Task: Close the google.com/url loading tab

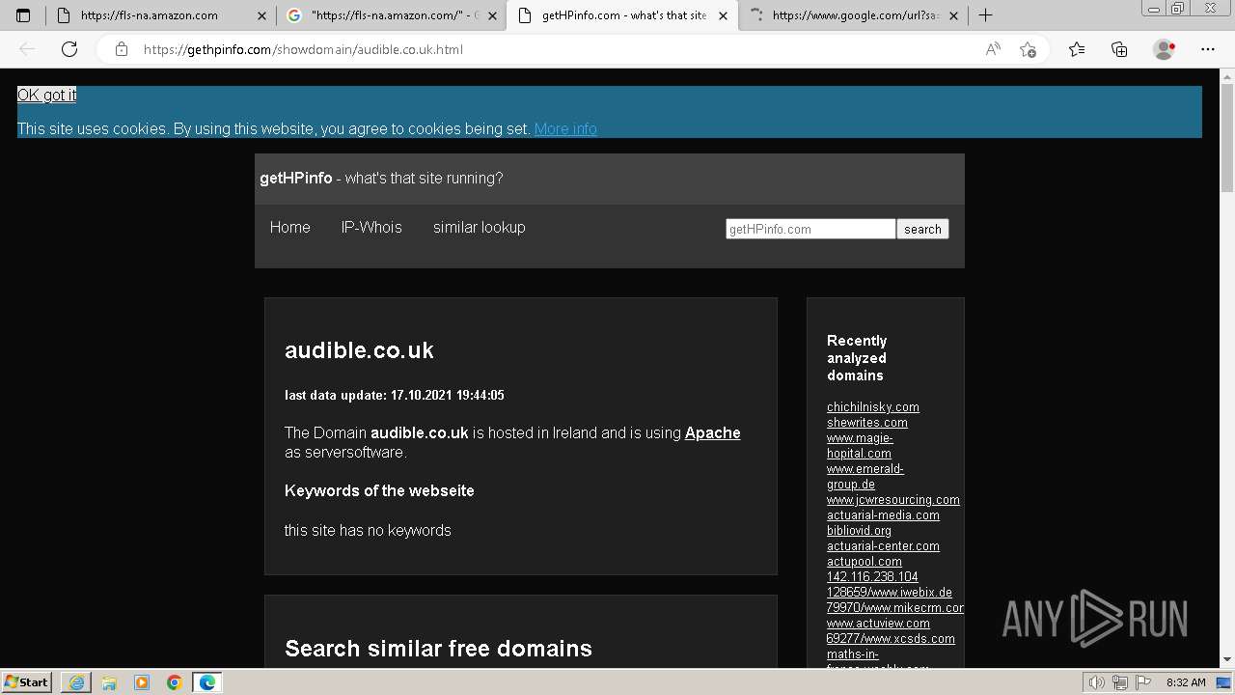Action: point(953,15)
